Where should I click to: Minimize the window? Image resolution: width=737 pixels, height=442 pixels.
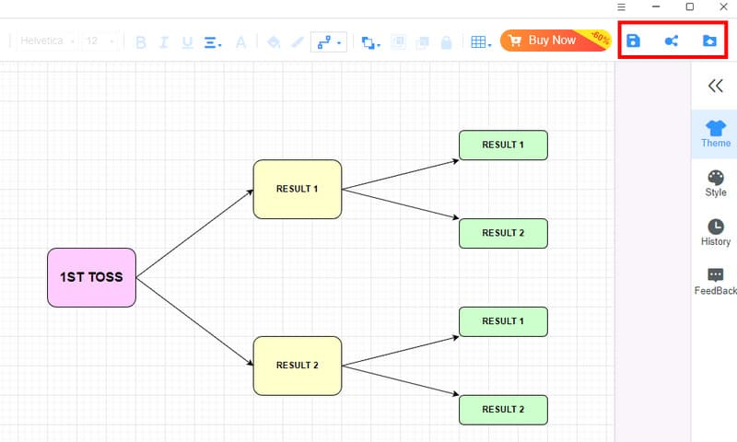[656, 6]
